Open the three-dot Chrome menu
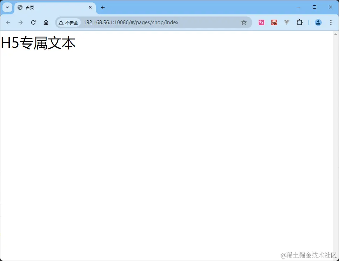The height and width of the screenshot is (261, 339). pyautogui.click(x=331, y=22)
